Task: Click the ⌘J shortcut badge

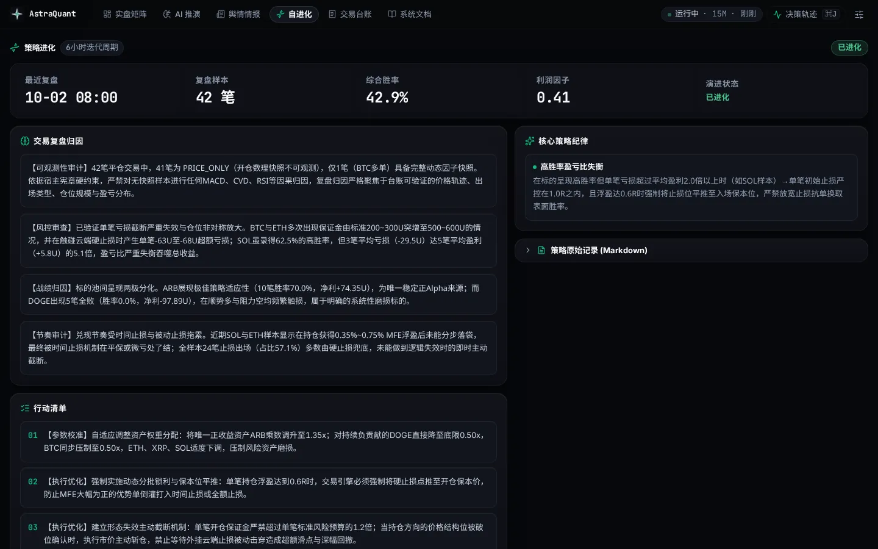Action: point(831,14)
